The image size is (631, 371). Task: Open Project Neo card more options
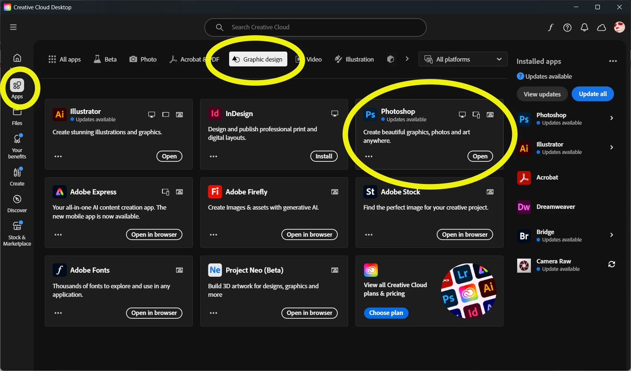[214, 313]
